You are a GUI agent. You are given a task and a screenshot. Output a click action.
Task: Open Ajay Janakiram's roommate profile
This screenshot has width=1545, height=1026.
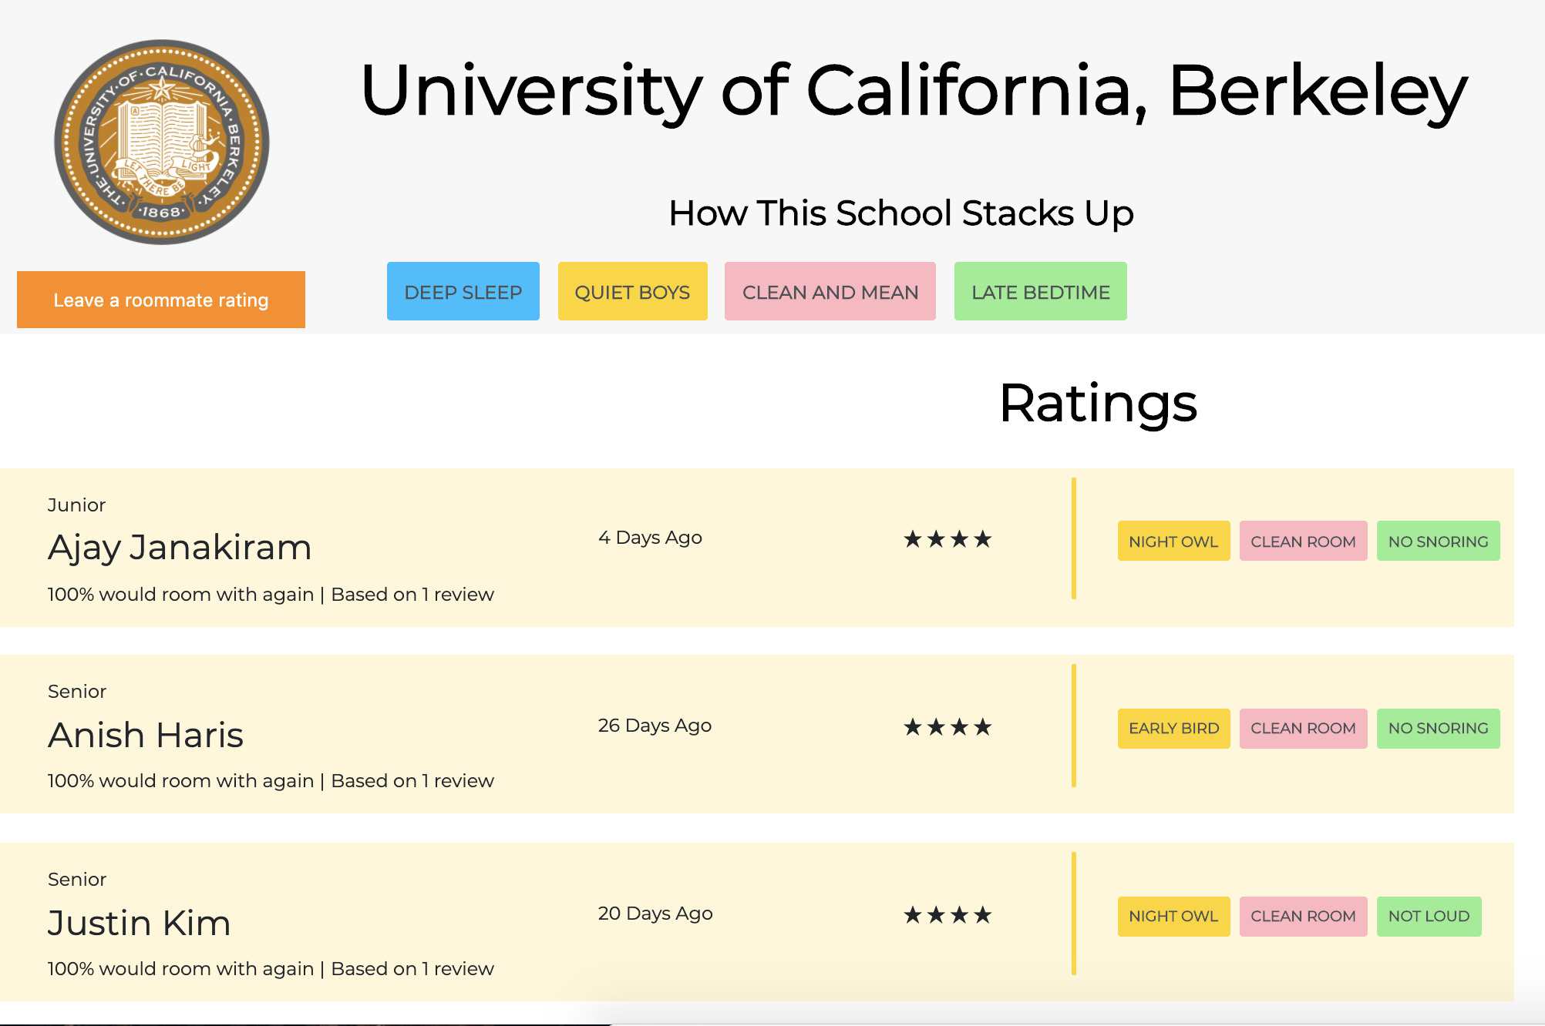coord(180,548)
